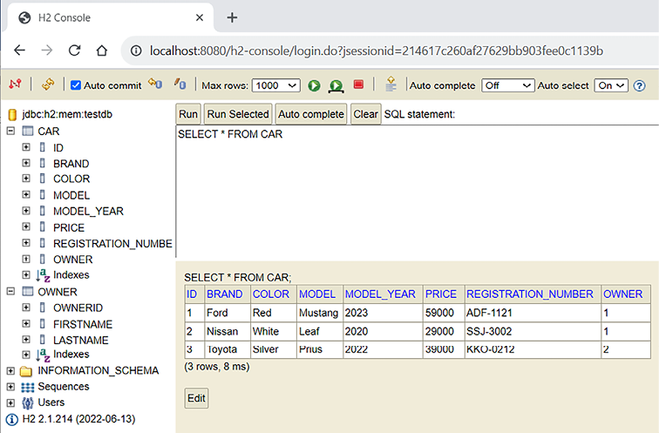Viewport: 659px width, 433px height.
Task: Collapse the CAR table tree node
Action: tap(10, 131)
